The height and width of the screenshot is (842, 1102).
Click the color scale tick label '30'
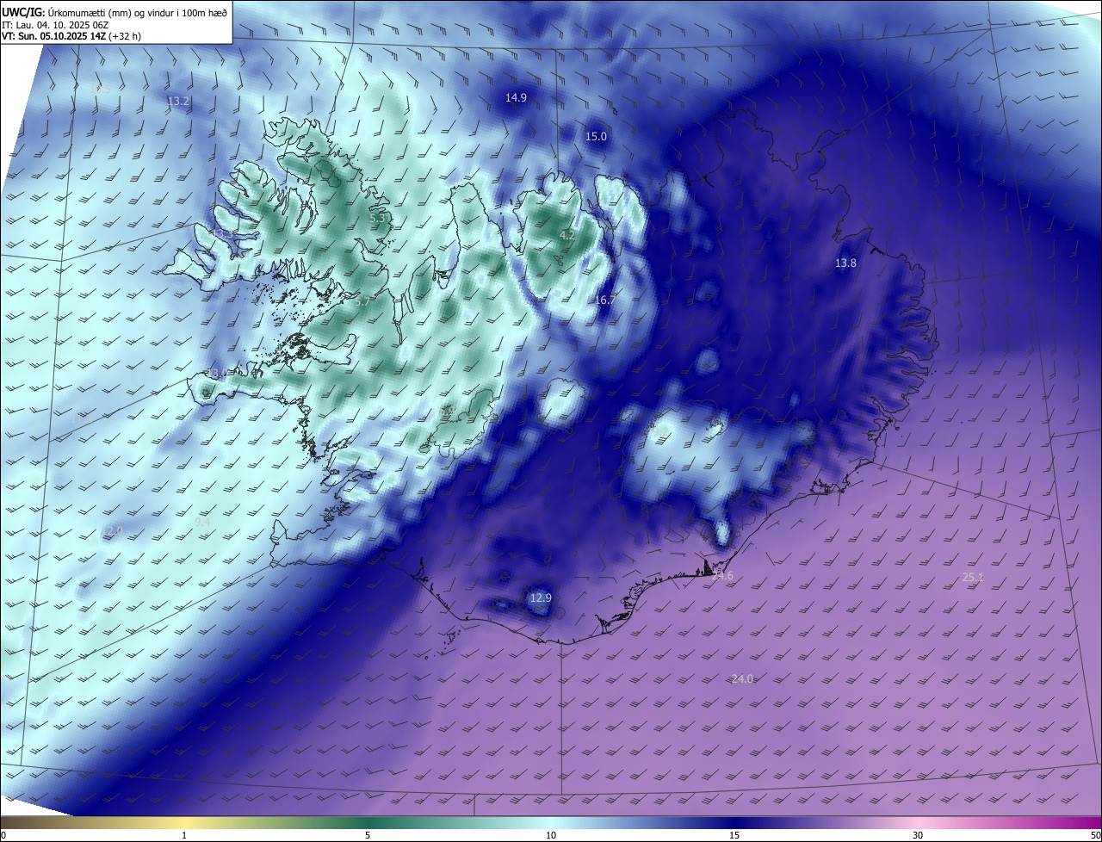918,835
